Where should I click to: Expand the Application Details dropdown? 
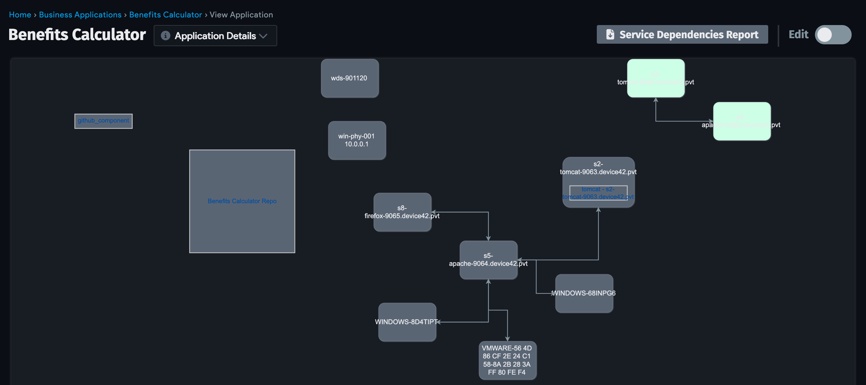click(x=215, y=36)
